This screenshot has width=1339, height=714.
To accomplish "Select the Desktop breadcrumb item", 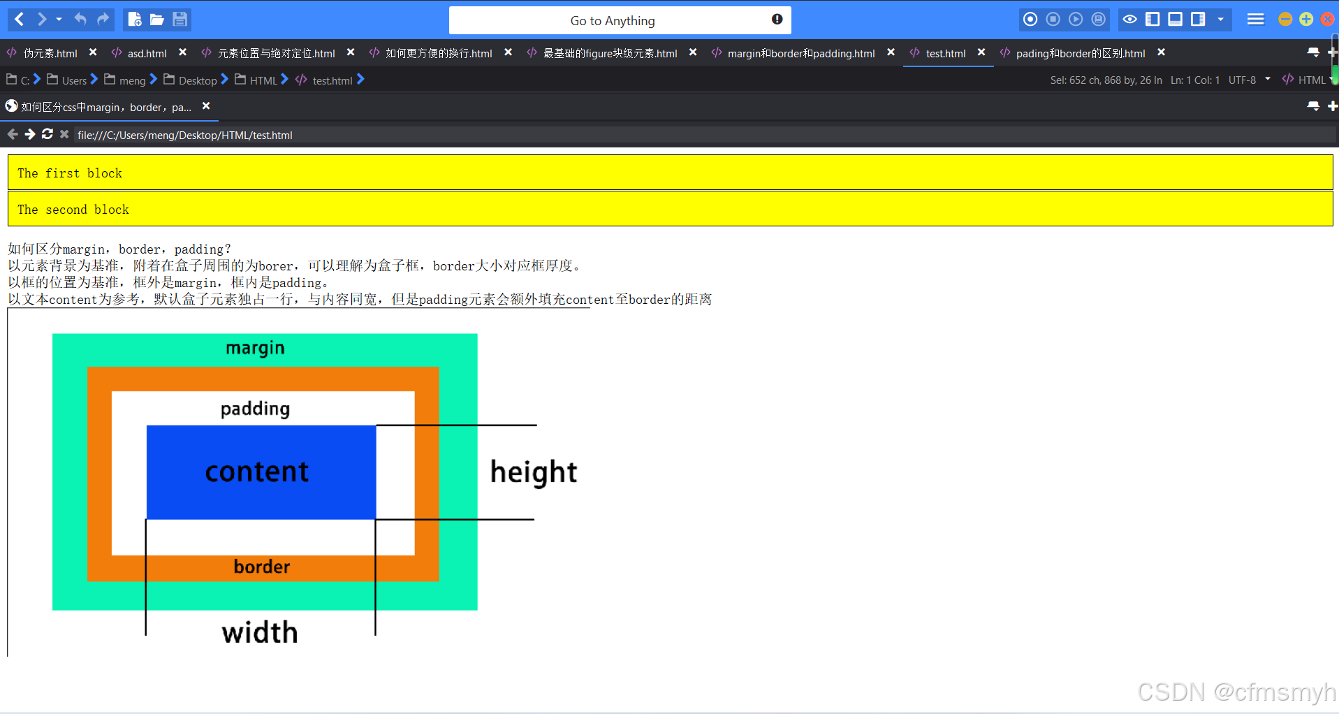I will point(198,80).
